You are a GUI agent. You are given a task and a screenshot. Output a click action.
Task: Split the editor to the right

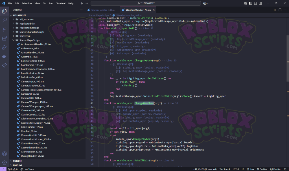[280, 10]
